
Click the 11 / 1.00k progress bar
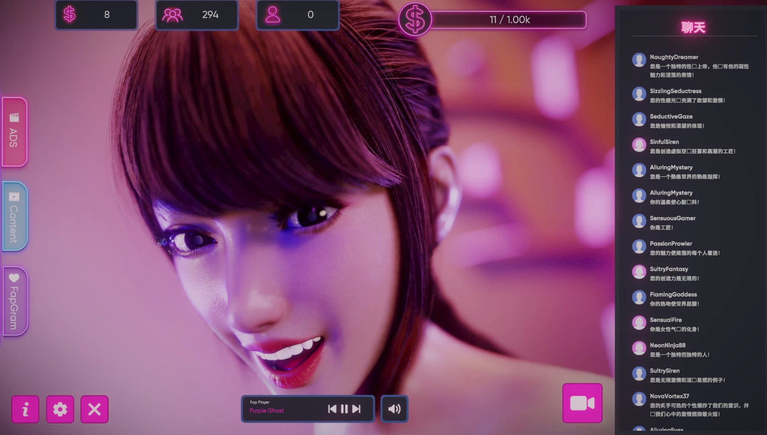[x=509, y=20]
